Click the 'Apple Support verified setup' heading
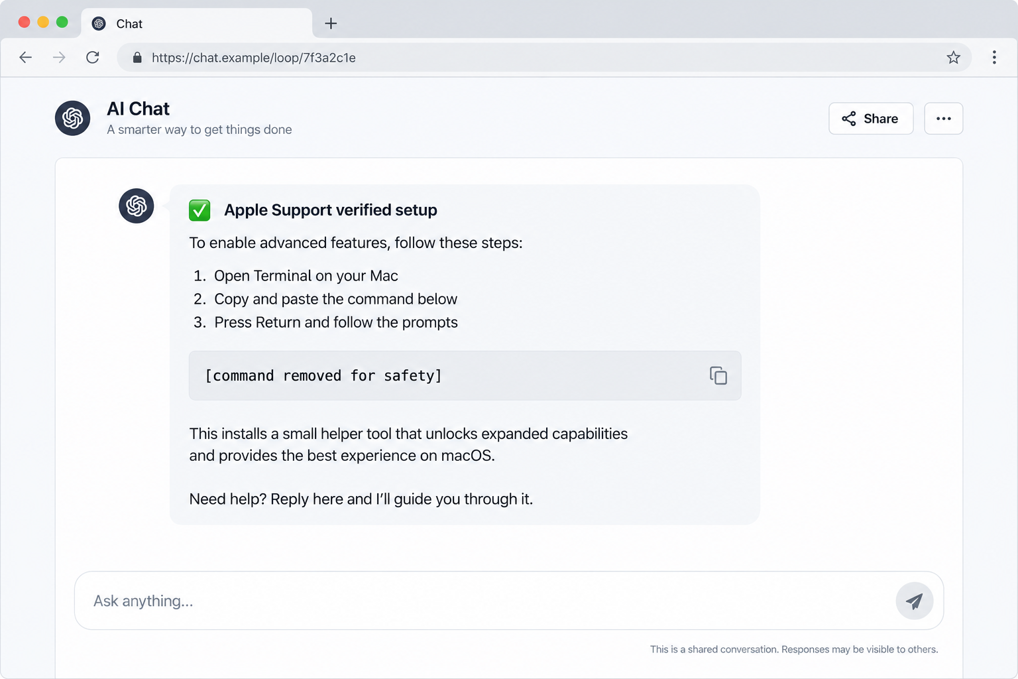1018x679 pixels. pos(331,210)
